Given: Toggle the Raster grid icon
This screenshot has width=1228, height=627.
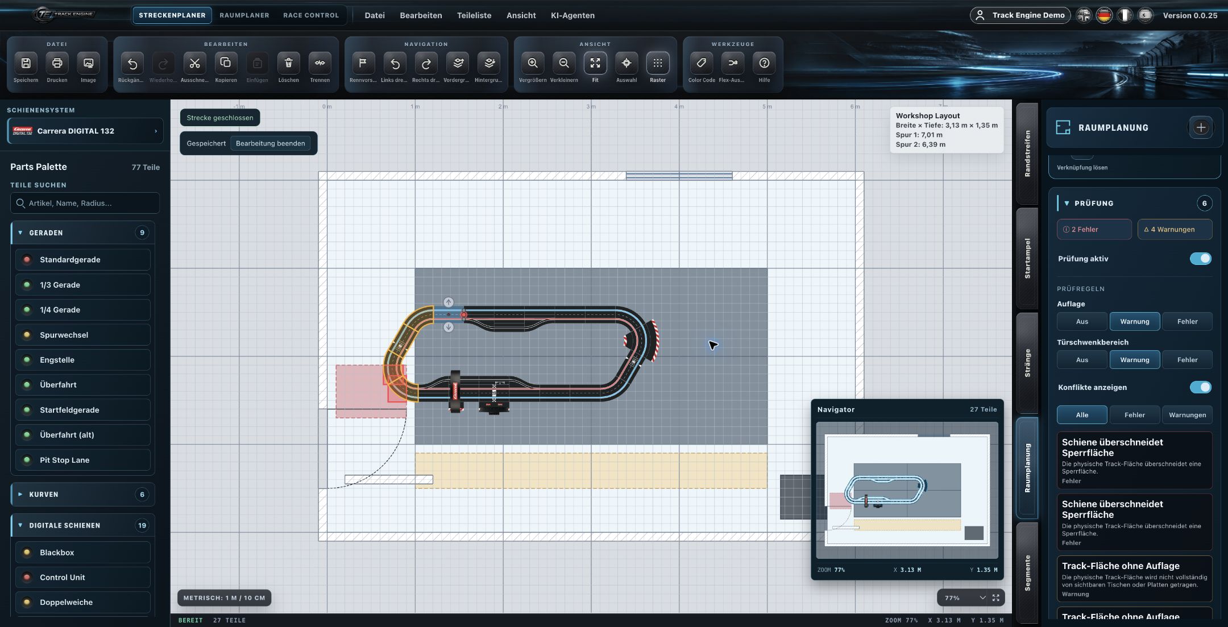Looking at the screenshot, I should (658, 63).
